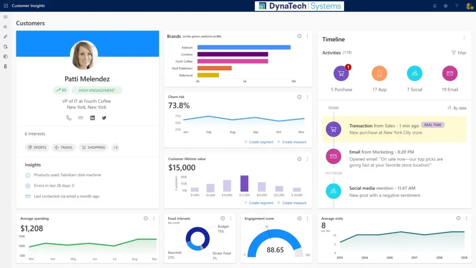Click the Twitter bird icon on profile
Screen dimensions: 476x268
(104, 118)
